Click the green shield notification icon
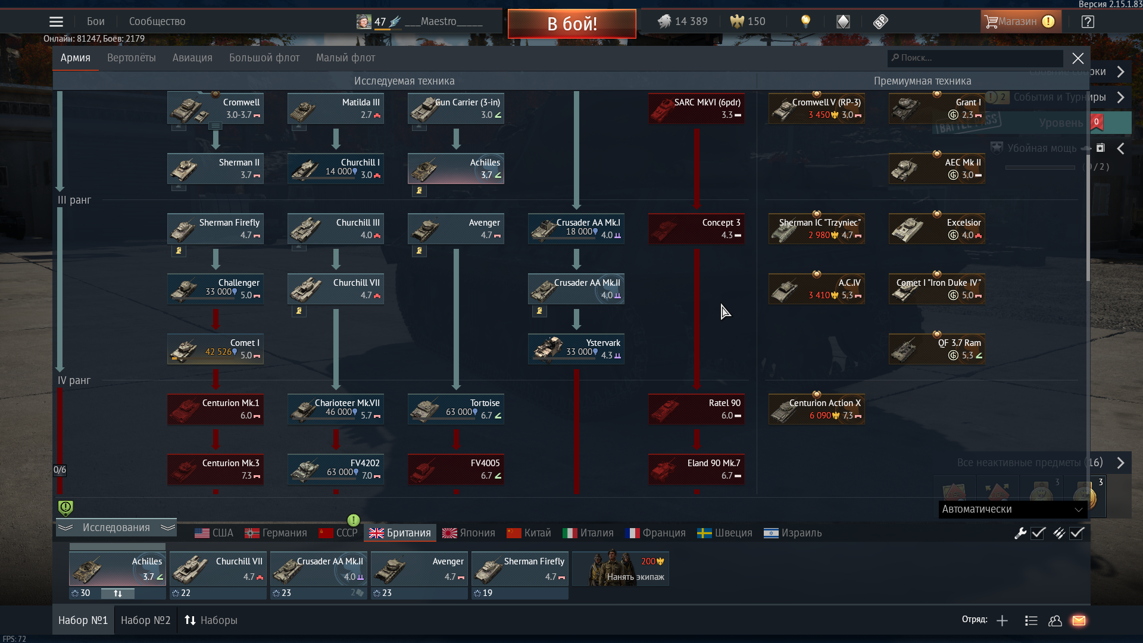This screenshot has height=643, width=1143. pyautogui.click(x=65, y=507)
